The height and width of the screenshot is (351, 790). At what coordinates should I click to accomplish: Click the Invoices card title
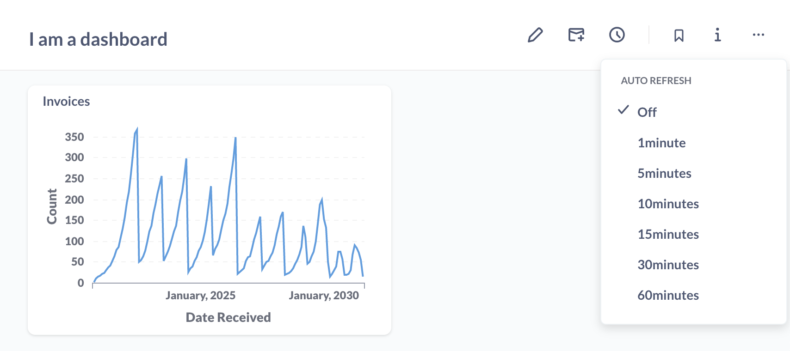pyautogui.click(x=66, y=102)
